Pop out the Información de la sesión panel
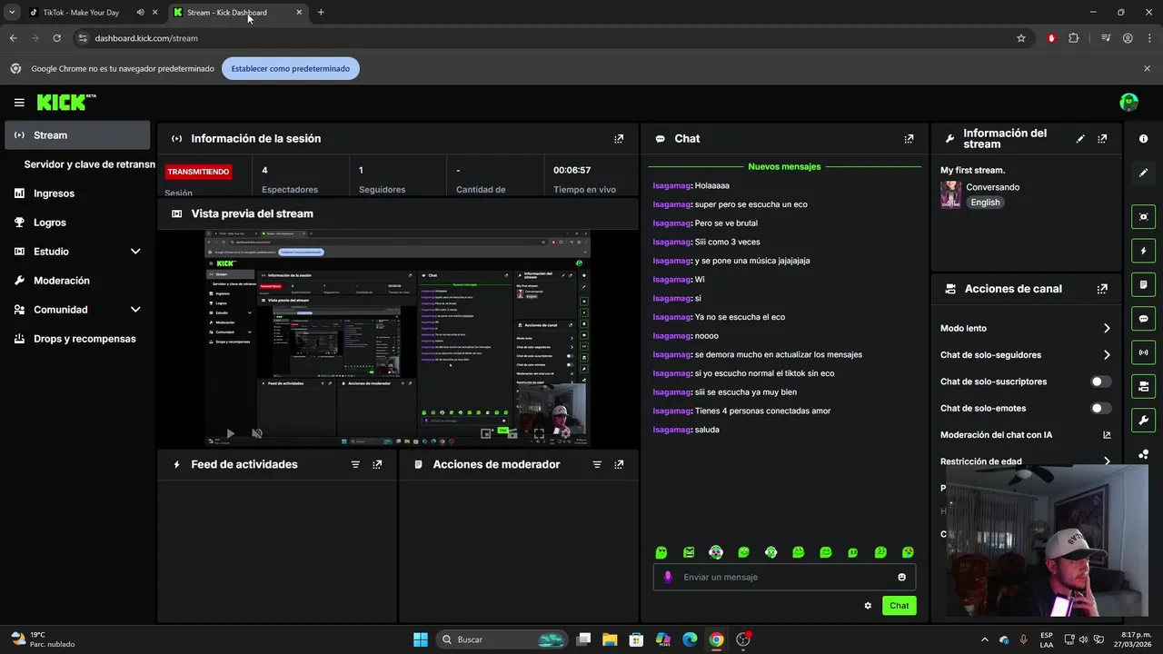The image size is (1163, 654). point(619,139)
